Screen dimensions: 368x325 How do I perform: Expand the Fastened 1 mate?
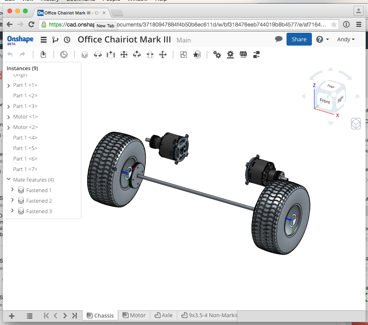[12, 190]
